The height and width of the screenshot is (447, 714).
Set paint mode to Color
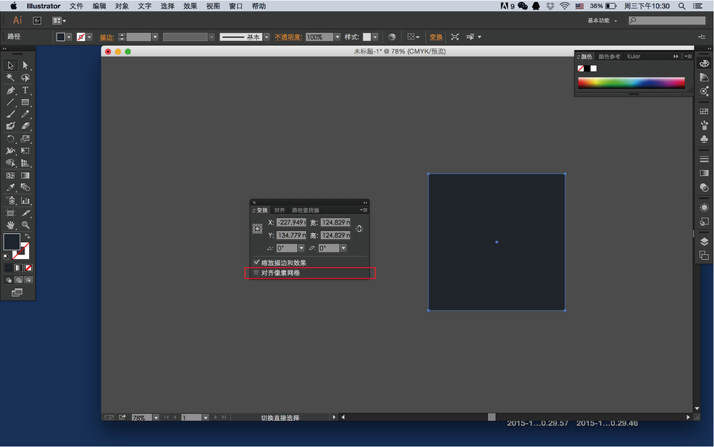(x=9, y=268)
